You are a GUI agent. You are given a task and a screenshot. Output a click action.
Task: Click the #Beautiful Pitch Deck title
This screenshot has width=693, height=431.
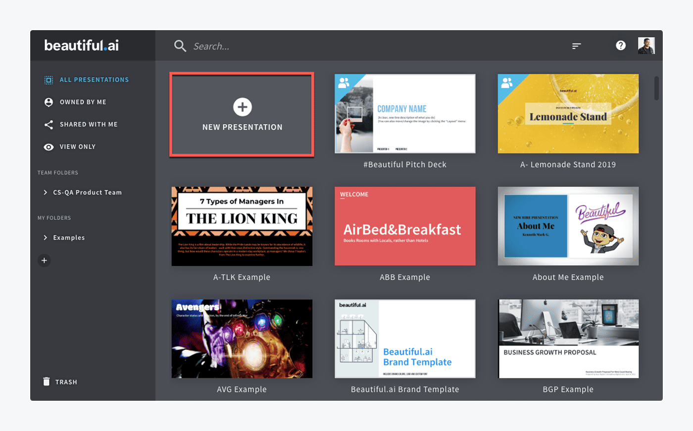pyautogui.click(x=405, y=165)
